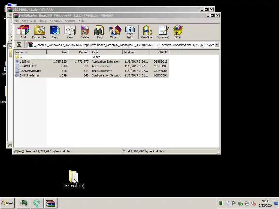Click CRC32 value 62B0C091
This screenshot has height=209, width=279.
[x=160, y=75]
